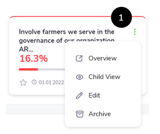Click the red filled progress bar segment
The image size is (160, 134).
coord(28,69)
